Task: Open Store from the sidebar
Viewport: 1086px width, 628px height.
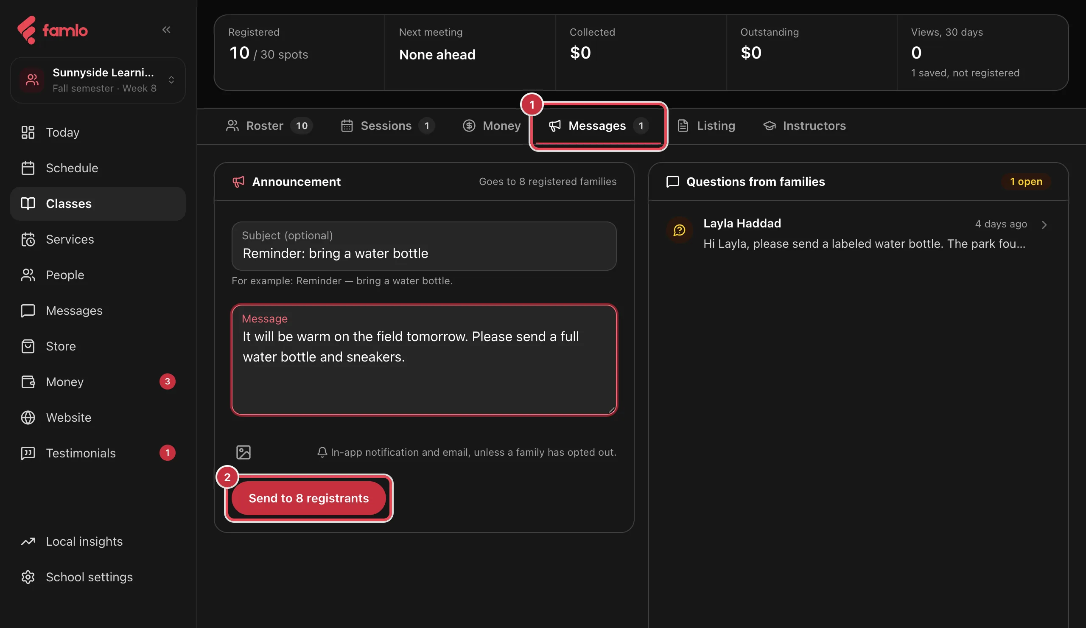Action: [x=98, y=346]
